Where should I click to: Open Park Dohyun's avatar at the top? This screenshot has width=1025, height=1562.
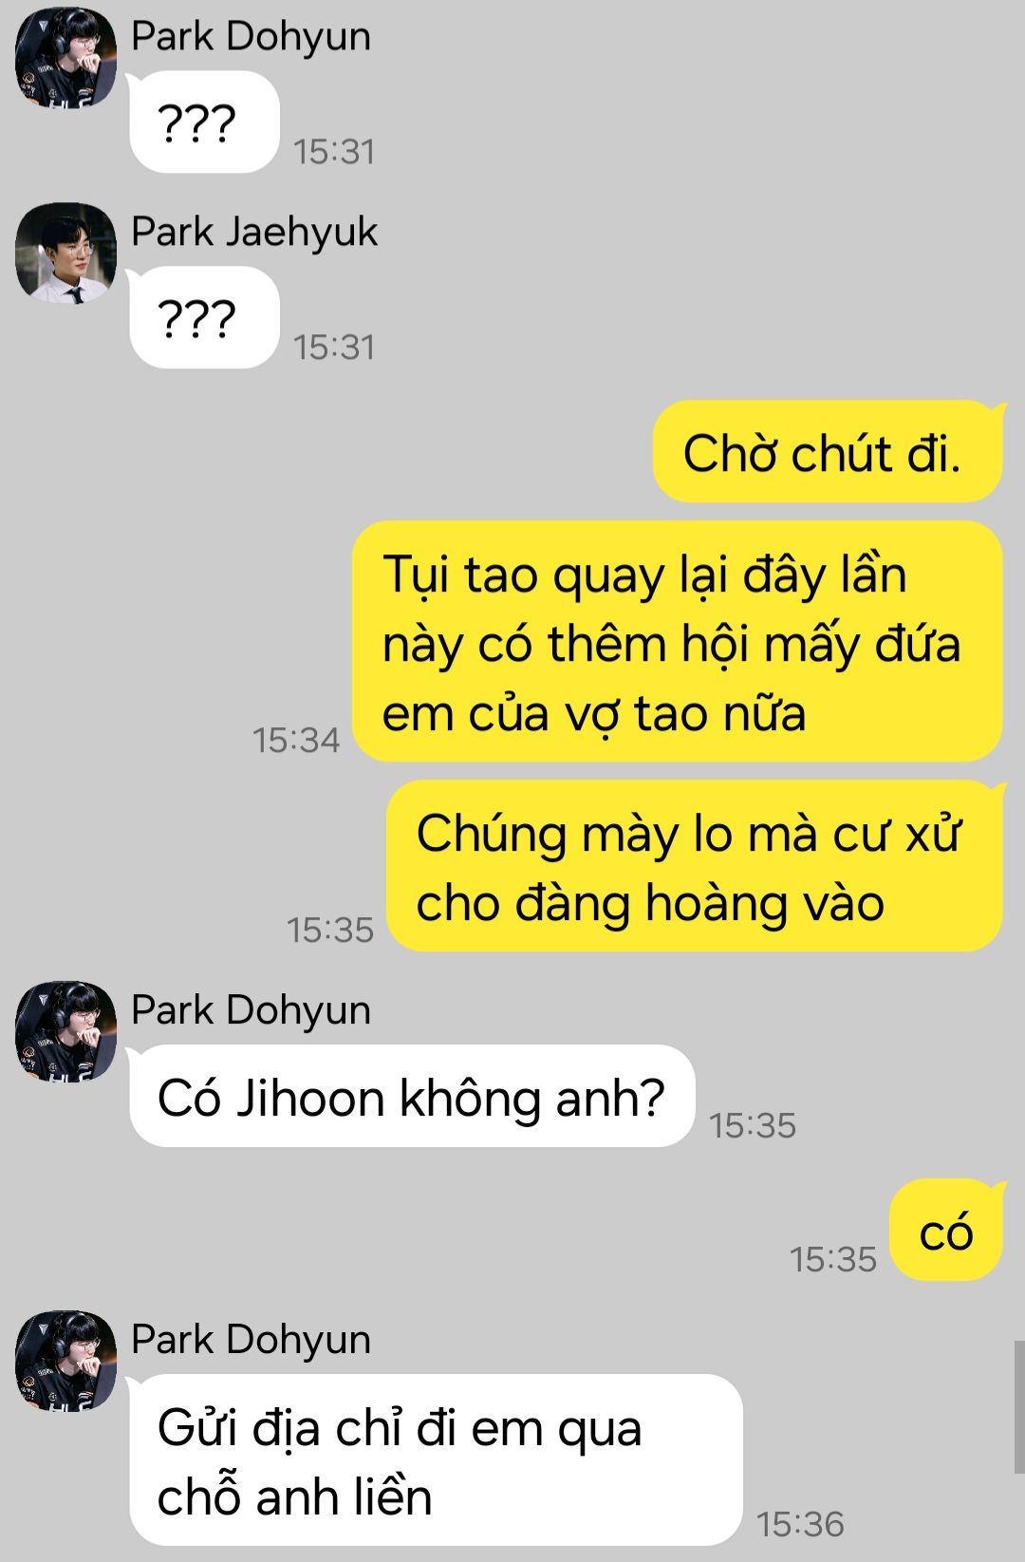pyautogui.click(x=65, y=59)
